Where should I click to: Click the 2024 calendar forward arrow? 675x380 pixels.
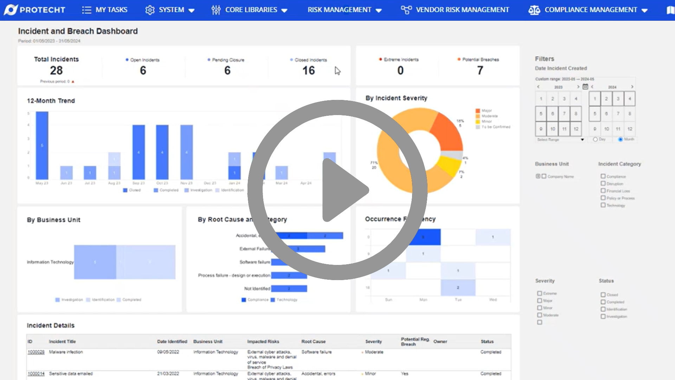coord(632,87)
